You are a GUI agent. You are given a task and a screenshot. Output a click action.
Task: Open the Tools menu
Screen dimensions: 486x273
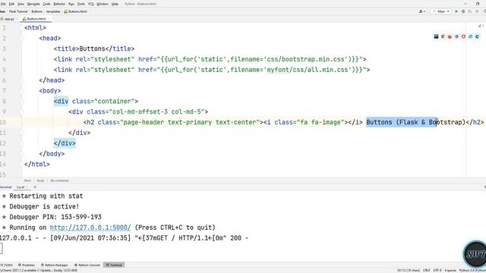pyautogui.click(x=81, y=4)
